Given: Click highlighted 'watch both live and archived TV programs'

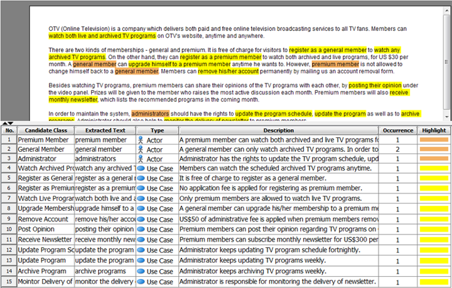Looking at the screenshot, I should click(102, 36).
